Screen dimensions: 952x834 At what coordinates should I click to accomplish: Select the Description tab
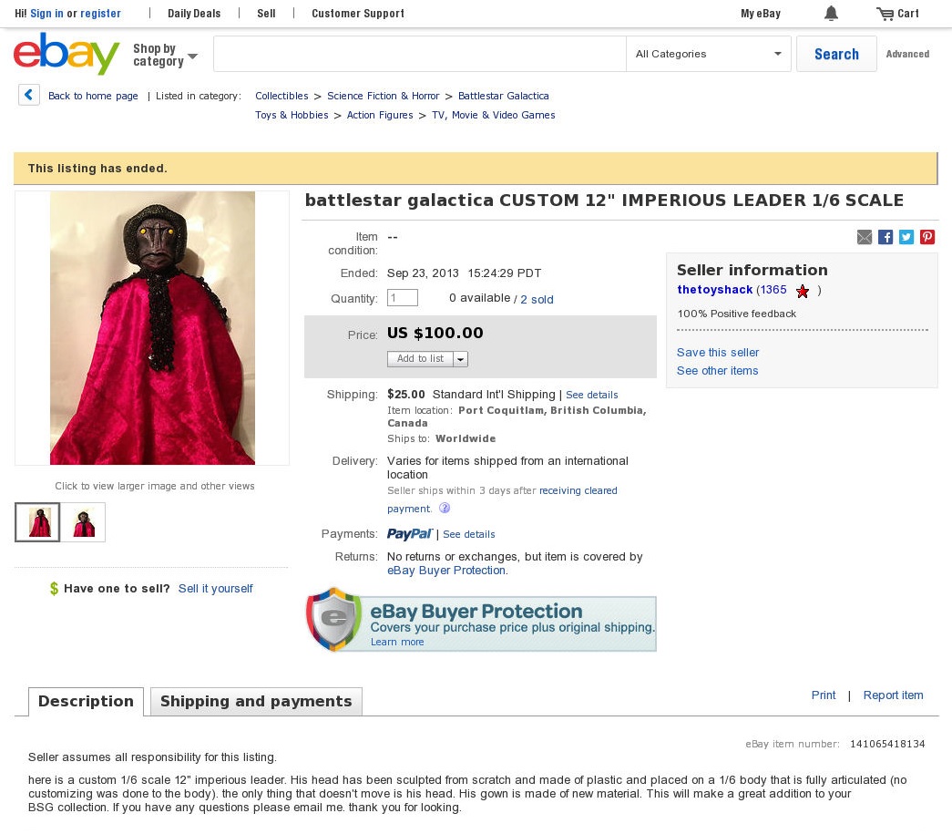[x=86, y=702]
